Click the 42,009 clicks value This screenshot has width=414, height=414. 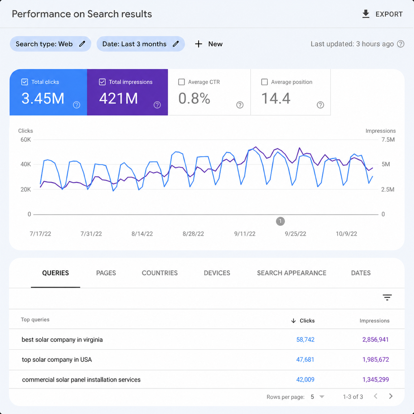tap(305, 380)
